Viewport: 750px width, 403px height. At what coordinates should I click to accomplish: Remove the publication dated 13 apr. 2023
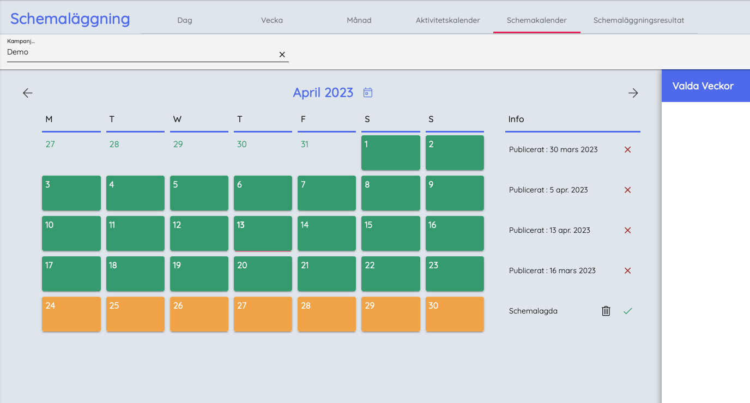[627, 230]
